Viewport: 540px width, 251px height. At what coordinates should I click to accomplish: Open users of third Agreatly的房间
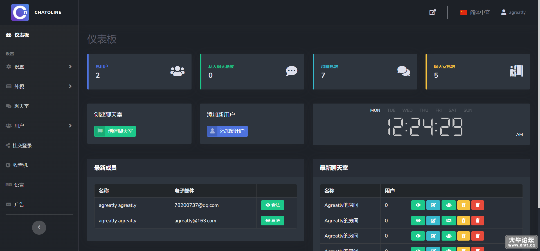[449, 236]
